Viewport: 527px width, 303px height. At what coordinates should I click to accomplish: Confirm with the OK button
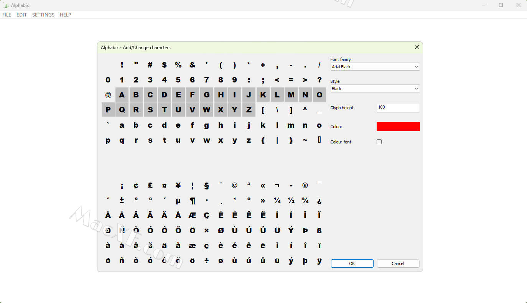click(352, 263)
